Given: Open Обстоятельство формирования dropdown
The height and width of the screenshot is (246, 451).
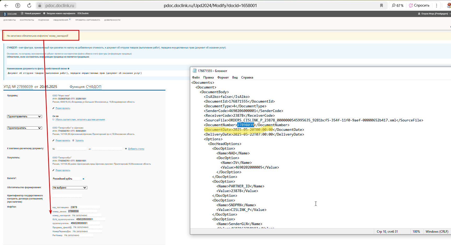Looking at the screenshot, I should [70, 188].
